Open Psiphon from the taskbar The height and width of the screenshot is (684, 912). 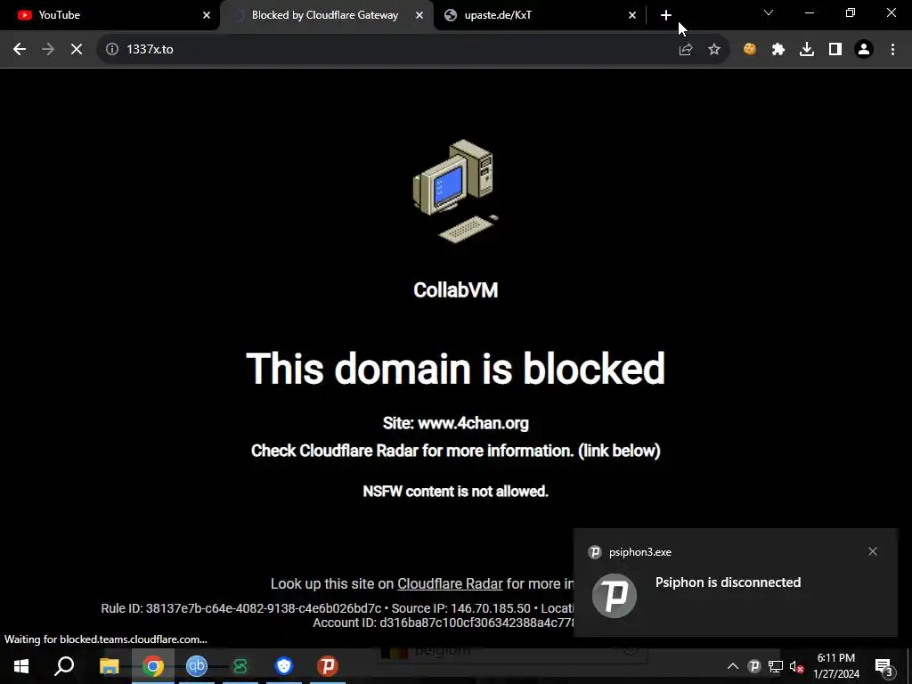click(x=328, y=666)
